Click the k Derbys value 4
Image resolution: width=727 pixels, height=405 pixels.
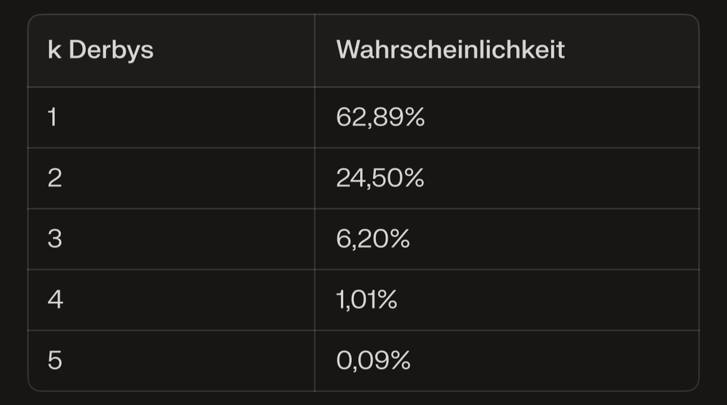tap(55, 300)
